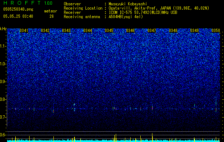224x142 pixels.
Task: Click the date and time 05.05.25 03:40
Action: [18, 16]
